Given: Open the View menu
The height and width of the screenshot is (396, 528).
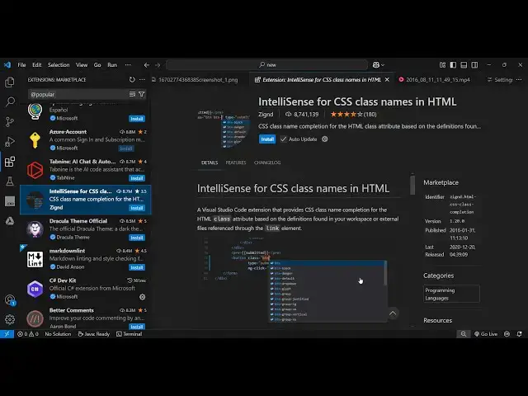Looking at the screenshot, I should 82,64.
